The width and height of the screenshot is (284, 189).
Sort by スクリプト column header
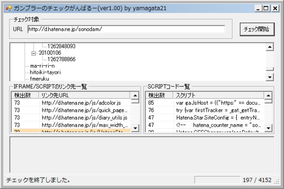click(x=219, y=95)
